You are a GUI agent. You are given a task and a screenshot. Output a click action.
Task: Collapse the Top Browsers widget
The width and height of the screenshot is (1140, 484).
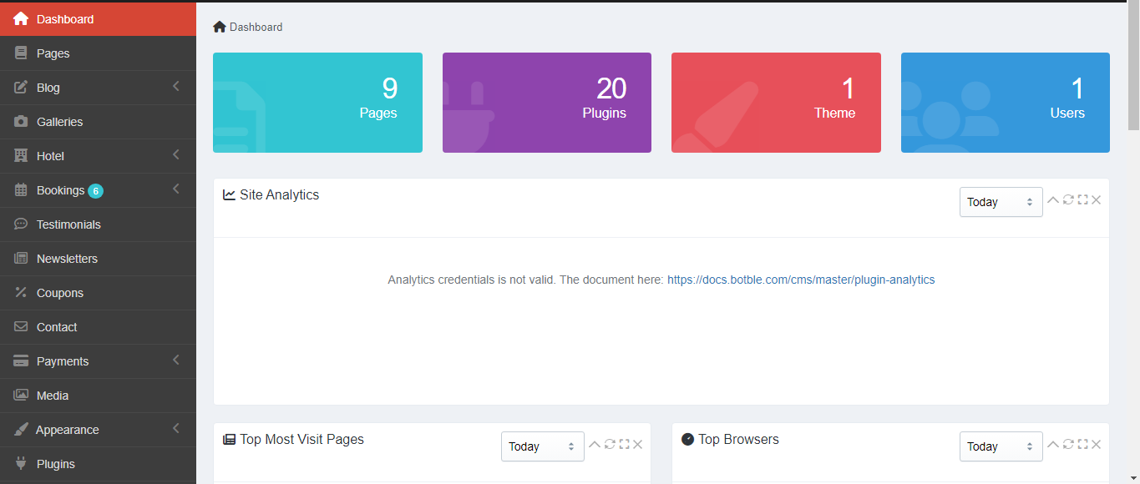1053,444
